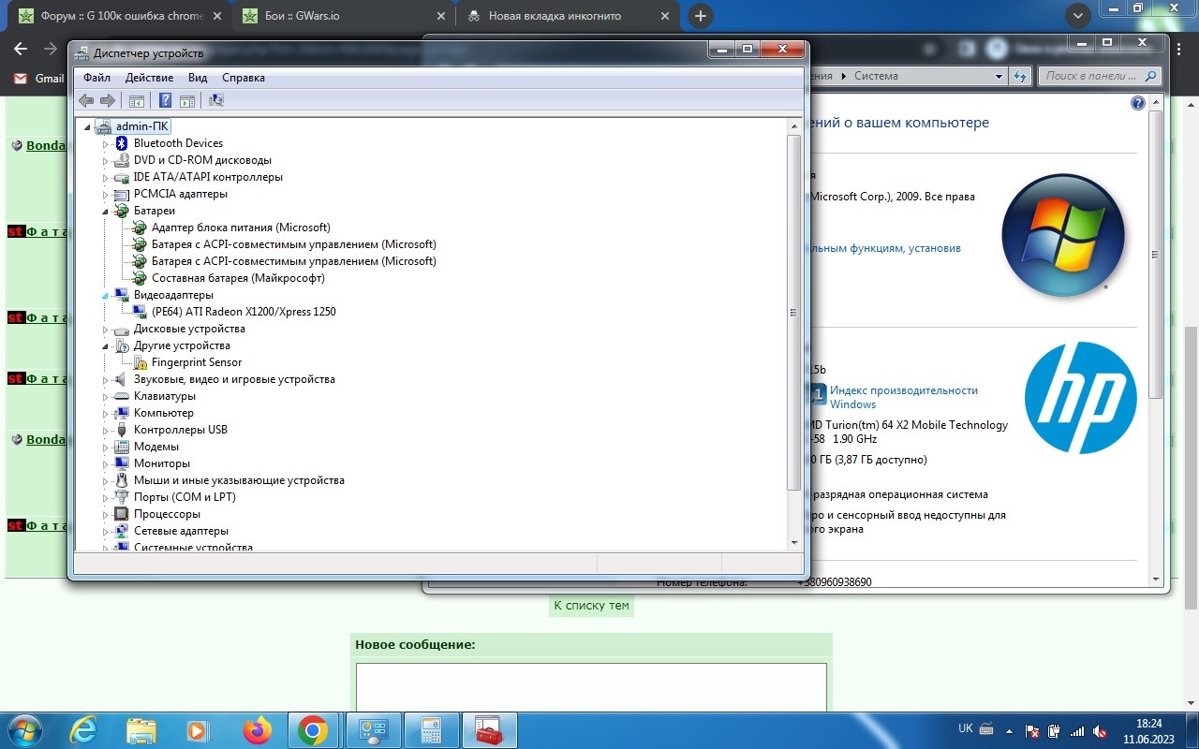The width and height of the screenshot is (1199, 749).
Task: Switch to the Форум :: G 100k tab
Action: [119, 16]
